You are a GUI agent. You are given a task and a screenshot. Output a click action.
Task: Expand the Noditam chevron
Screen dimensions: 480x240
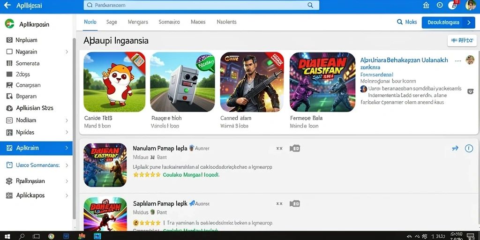pos(67,120)
